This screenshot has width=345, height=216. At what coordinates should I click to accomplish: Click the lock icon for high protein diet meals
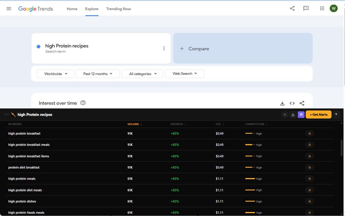coord(309,190)
